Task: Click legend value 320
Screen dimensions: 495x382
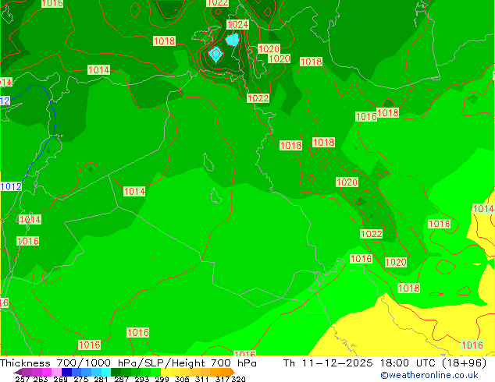Action: point(238,379)
